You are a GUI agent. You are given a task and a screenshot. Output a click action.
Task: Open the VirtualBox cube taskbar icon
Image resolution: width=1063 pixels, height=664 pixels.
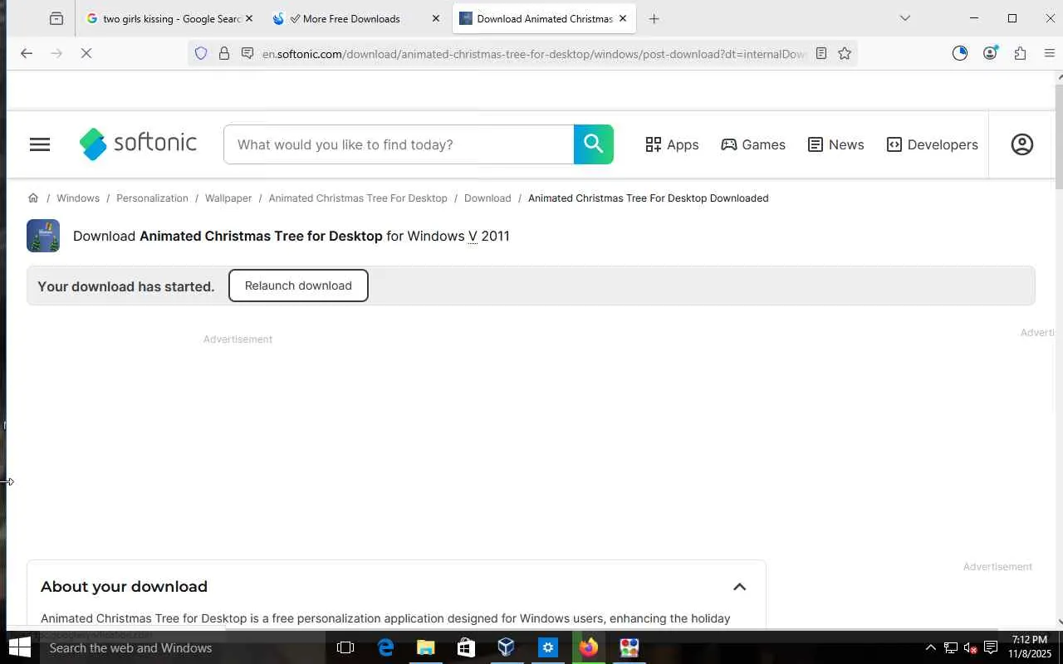(506, 647)
